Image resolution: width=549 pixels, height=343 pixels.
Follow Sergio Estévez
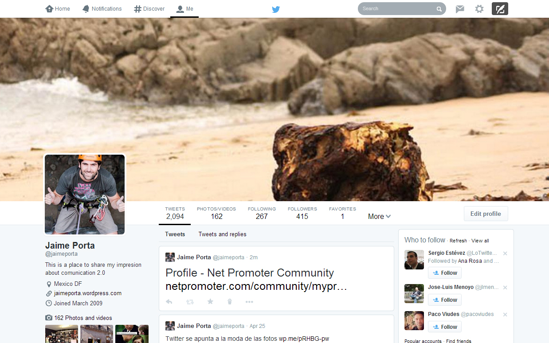pos(445,273)
